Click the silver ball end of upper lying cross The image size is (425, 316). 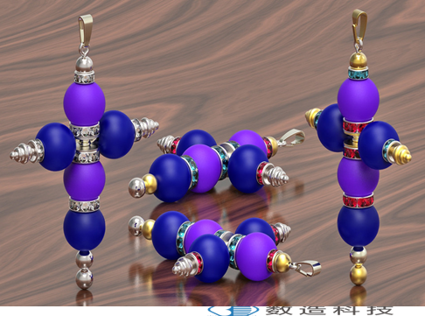(x=136, y=187)
